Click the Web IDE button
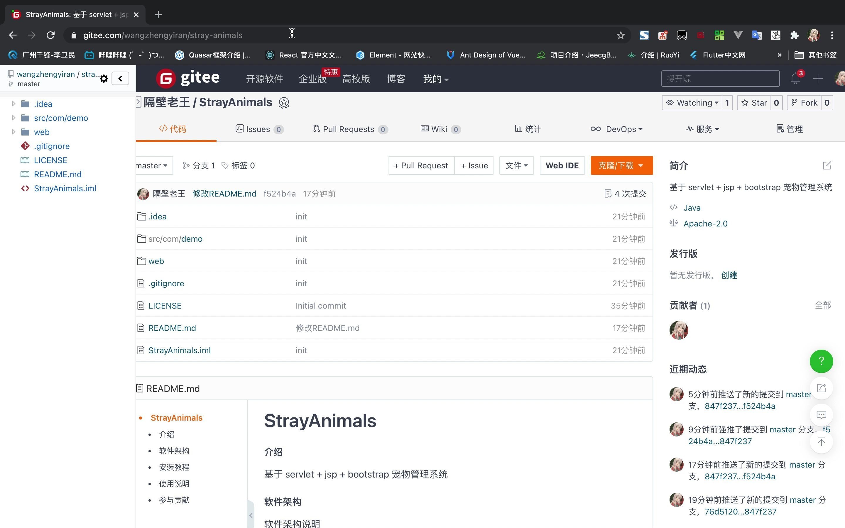The image size is (845, 528). [562, 165]
